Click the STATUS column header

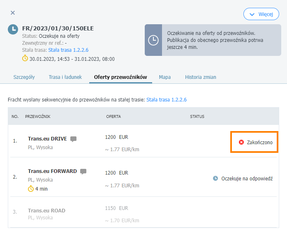197,117
